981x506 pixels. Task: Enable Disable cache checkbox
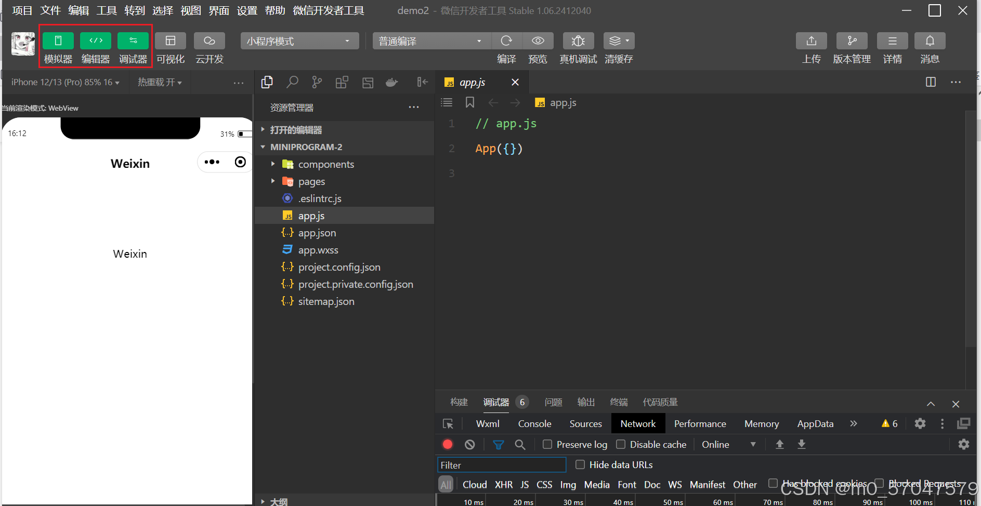[x=621, y=444]
